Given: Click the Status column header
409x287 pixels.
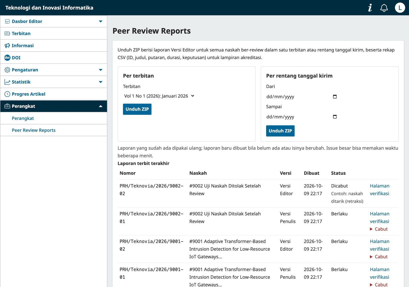Looking at the screenshot, I should tap(338, 173).
